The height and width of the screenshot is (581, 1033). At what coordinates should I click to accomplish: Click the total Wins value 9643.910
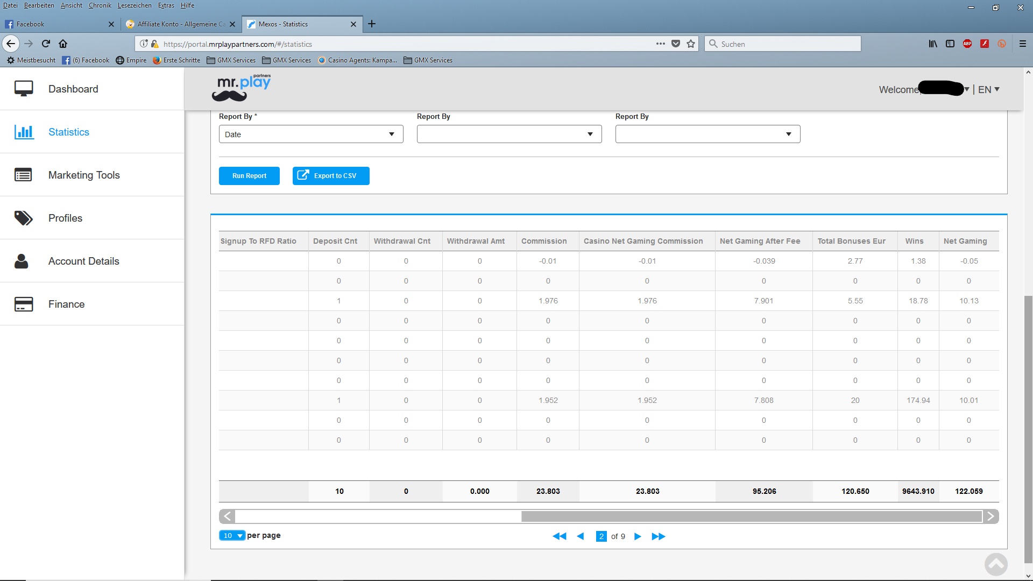point(918,491)
